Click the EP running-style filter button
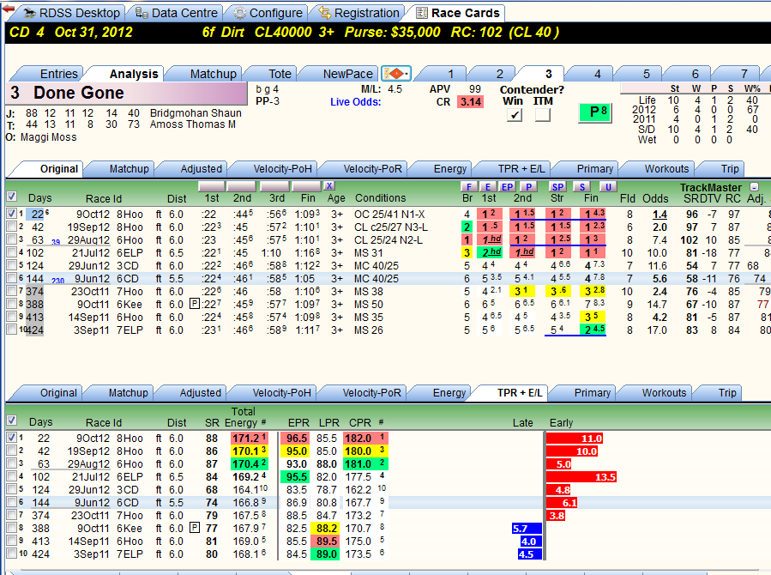 (x=507, y=187)
